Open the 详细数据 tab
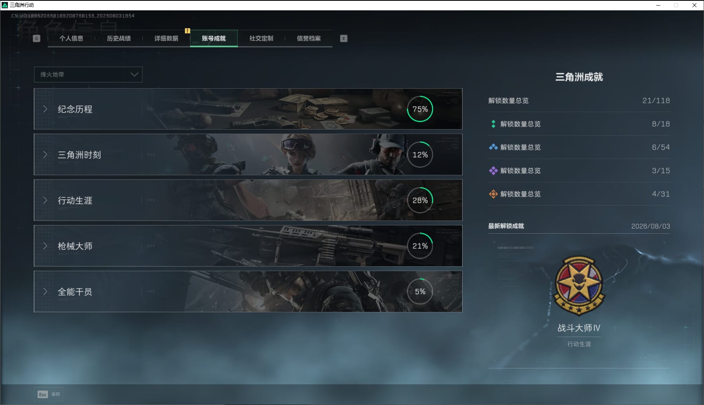Screen dimensions: 704x405 [x=166, y=39]
